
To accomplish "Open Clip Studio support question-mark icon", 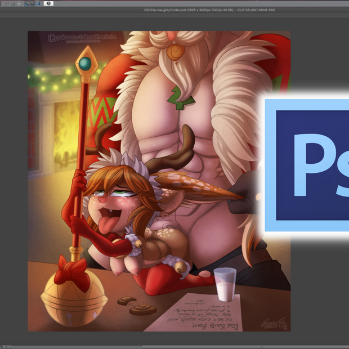I will coord(48,3).
